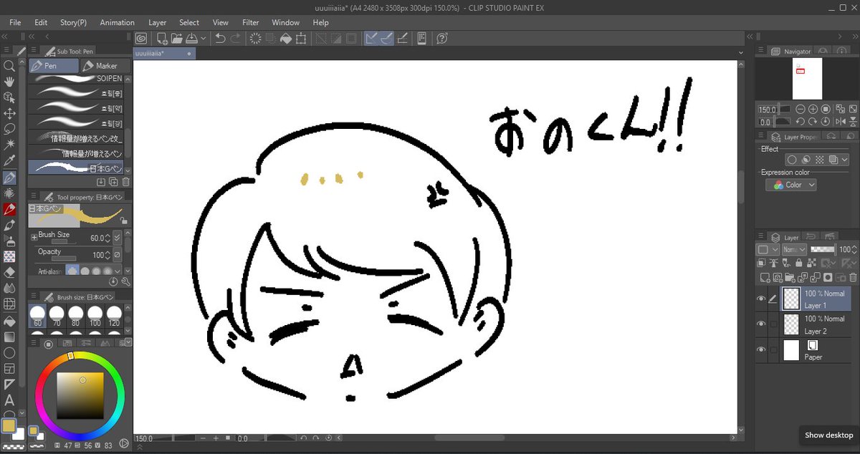Open the Animation menu
Screen dimensions: 860x454
[117, 22]
